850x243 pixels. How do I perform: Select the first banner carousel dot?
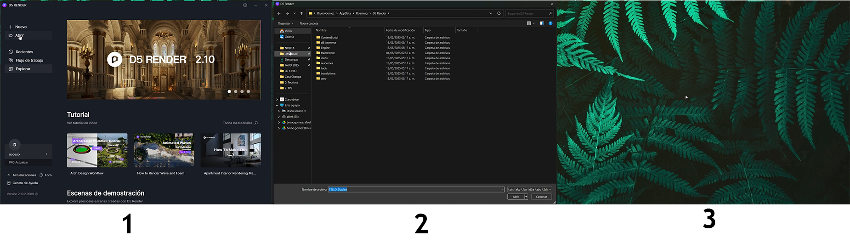[x=229, y=91]
